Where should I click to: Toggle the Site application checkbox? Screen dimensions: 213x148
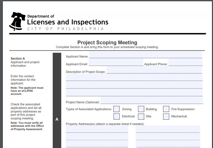click(141, 117)
